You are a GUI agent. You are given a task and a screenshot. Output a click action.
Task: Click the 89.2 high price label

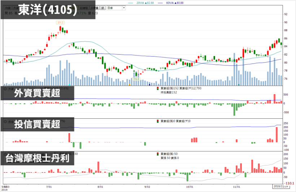(60, 23)
